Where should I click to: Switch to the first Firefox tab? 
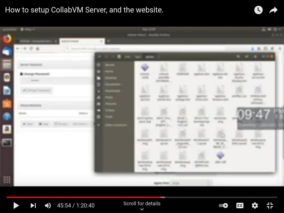point(36,41)
